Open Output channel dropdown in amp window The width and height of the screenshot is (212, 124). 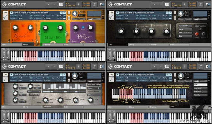pyautogui.click(x=137, y=16)
